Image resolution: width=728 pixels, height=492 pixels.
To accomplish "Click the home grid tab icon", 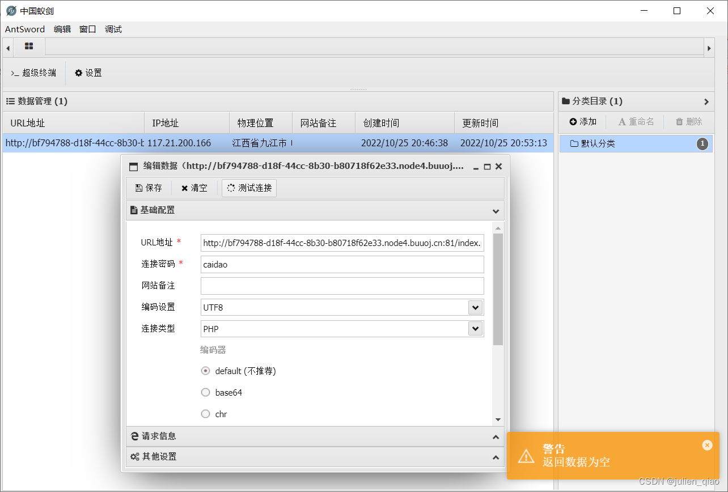I will [x=29, y=46].
